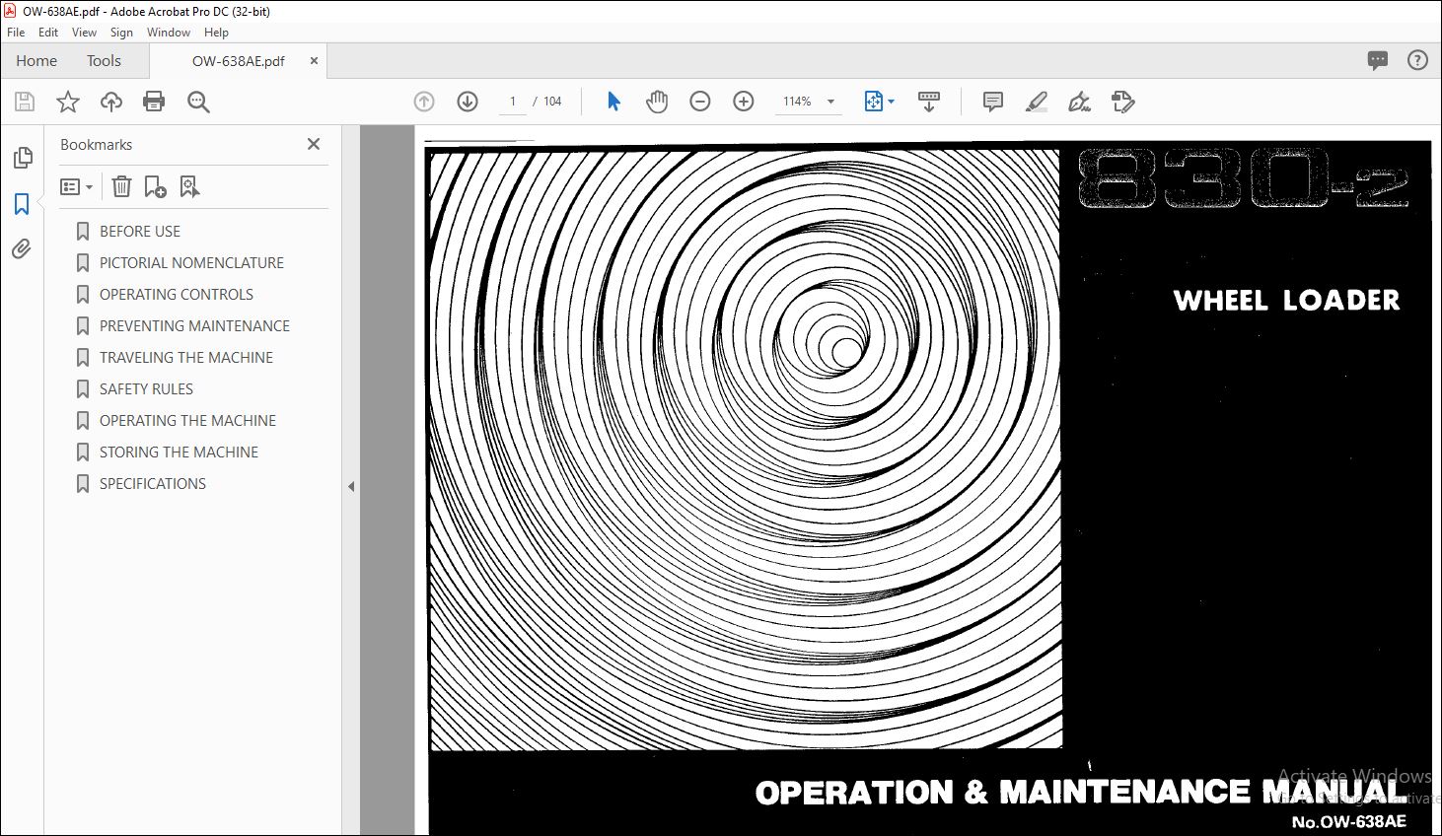Jump to TRAVELING THE MACHINE bookmark
The height and width of the screenshot is (836, 1442).
tap(186, 358)
